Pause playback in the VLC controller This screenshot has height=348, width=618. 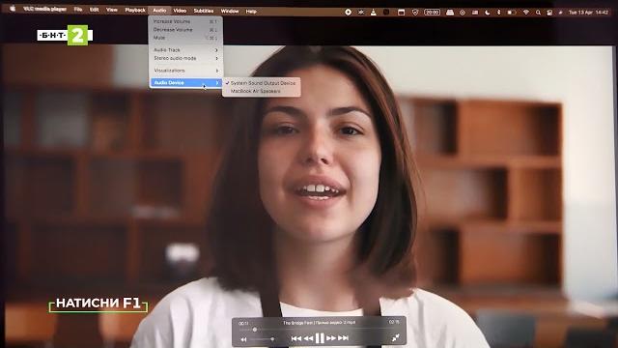coord(320,338)
